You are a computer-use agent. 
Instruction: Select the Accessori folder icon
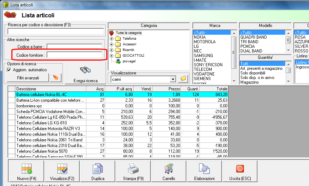pyautogui.click(x=118, y=44)
